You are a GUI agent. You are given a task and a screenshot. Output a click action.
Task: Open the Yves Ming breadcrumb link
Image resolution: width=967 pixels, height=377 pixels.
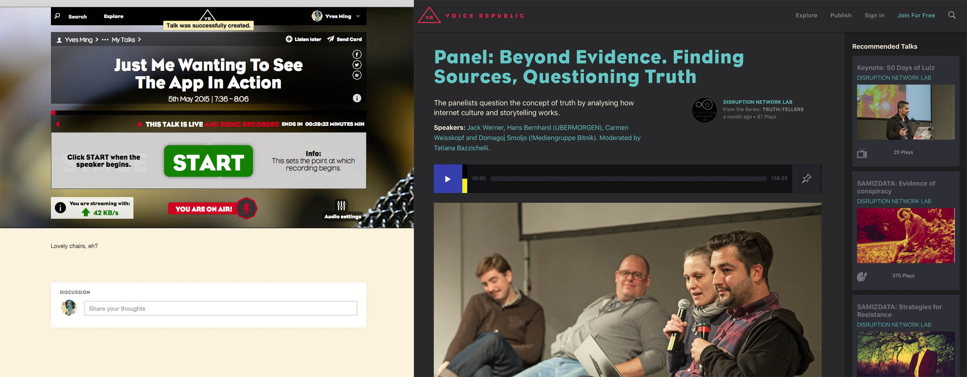click(78, 40)
